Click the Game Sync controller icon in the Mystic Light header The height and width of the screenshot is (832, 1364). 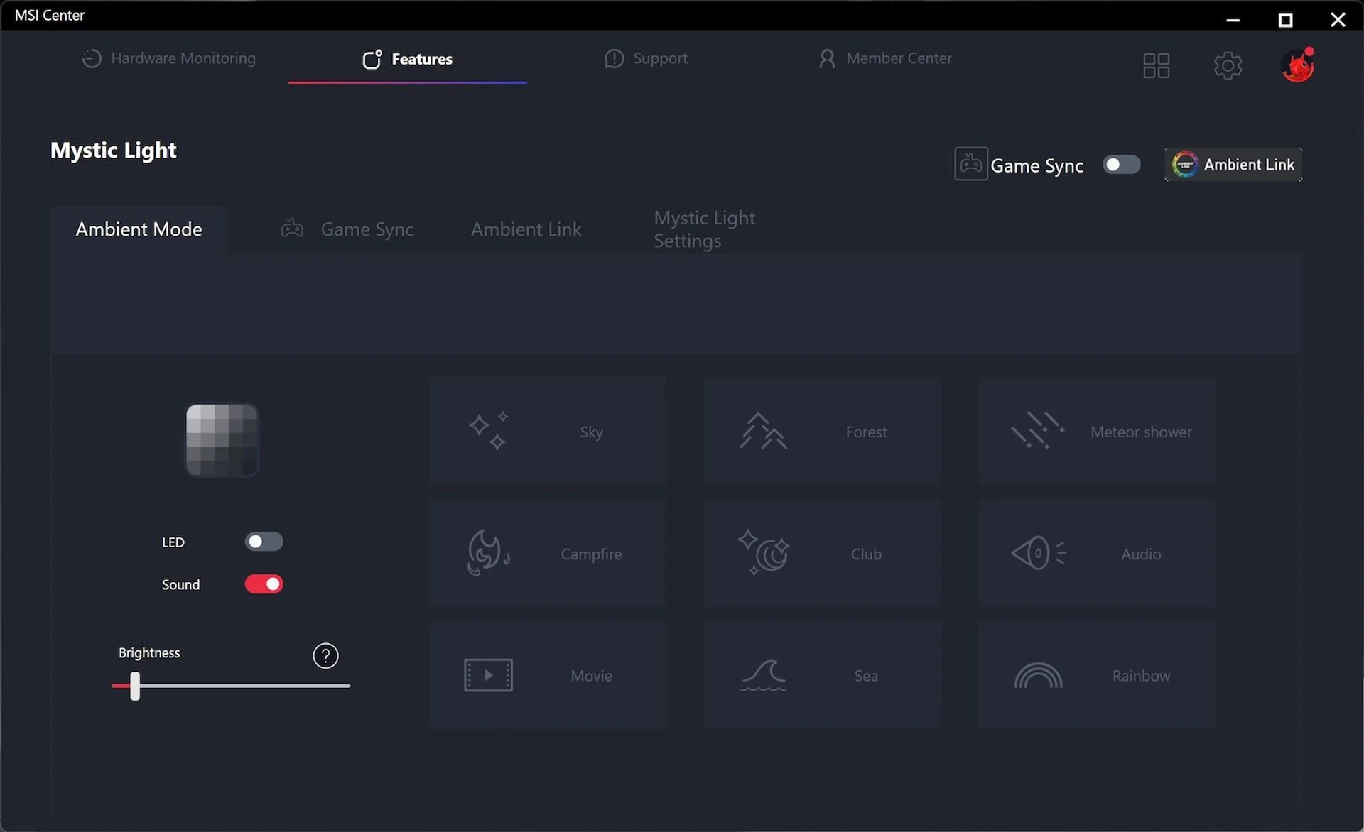970,164
